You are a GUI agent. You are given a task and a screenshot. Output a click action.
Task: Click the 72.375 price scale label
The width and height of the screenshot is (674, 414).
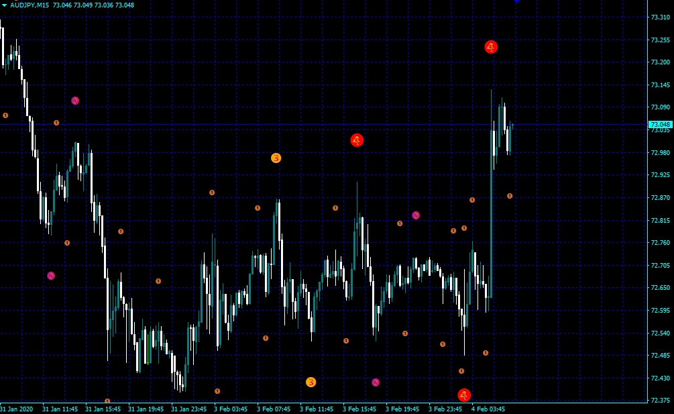pyautogui.click(x=660, y=400)
